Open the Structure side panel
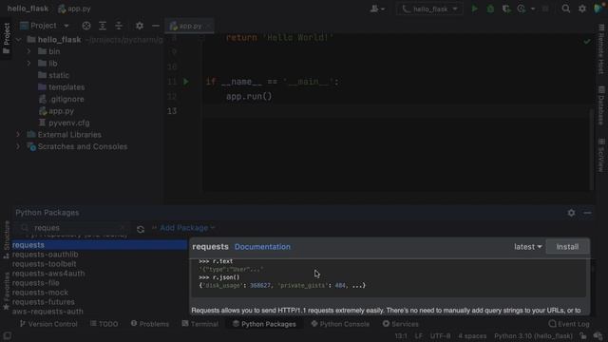The width and height of the screenshot is (608, 342). point(7,239)
